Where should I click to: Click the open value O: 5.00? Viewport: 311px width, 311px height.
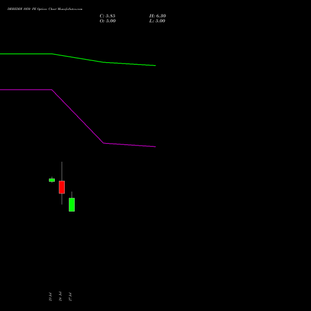click(108, 21)
